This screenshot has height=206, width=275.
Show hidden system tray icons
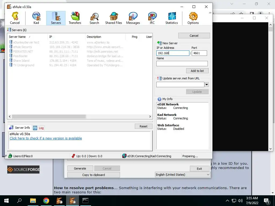[227, 201]
